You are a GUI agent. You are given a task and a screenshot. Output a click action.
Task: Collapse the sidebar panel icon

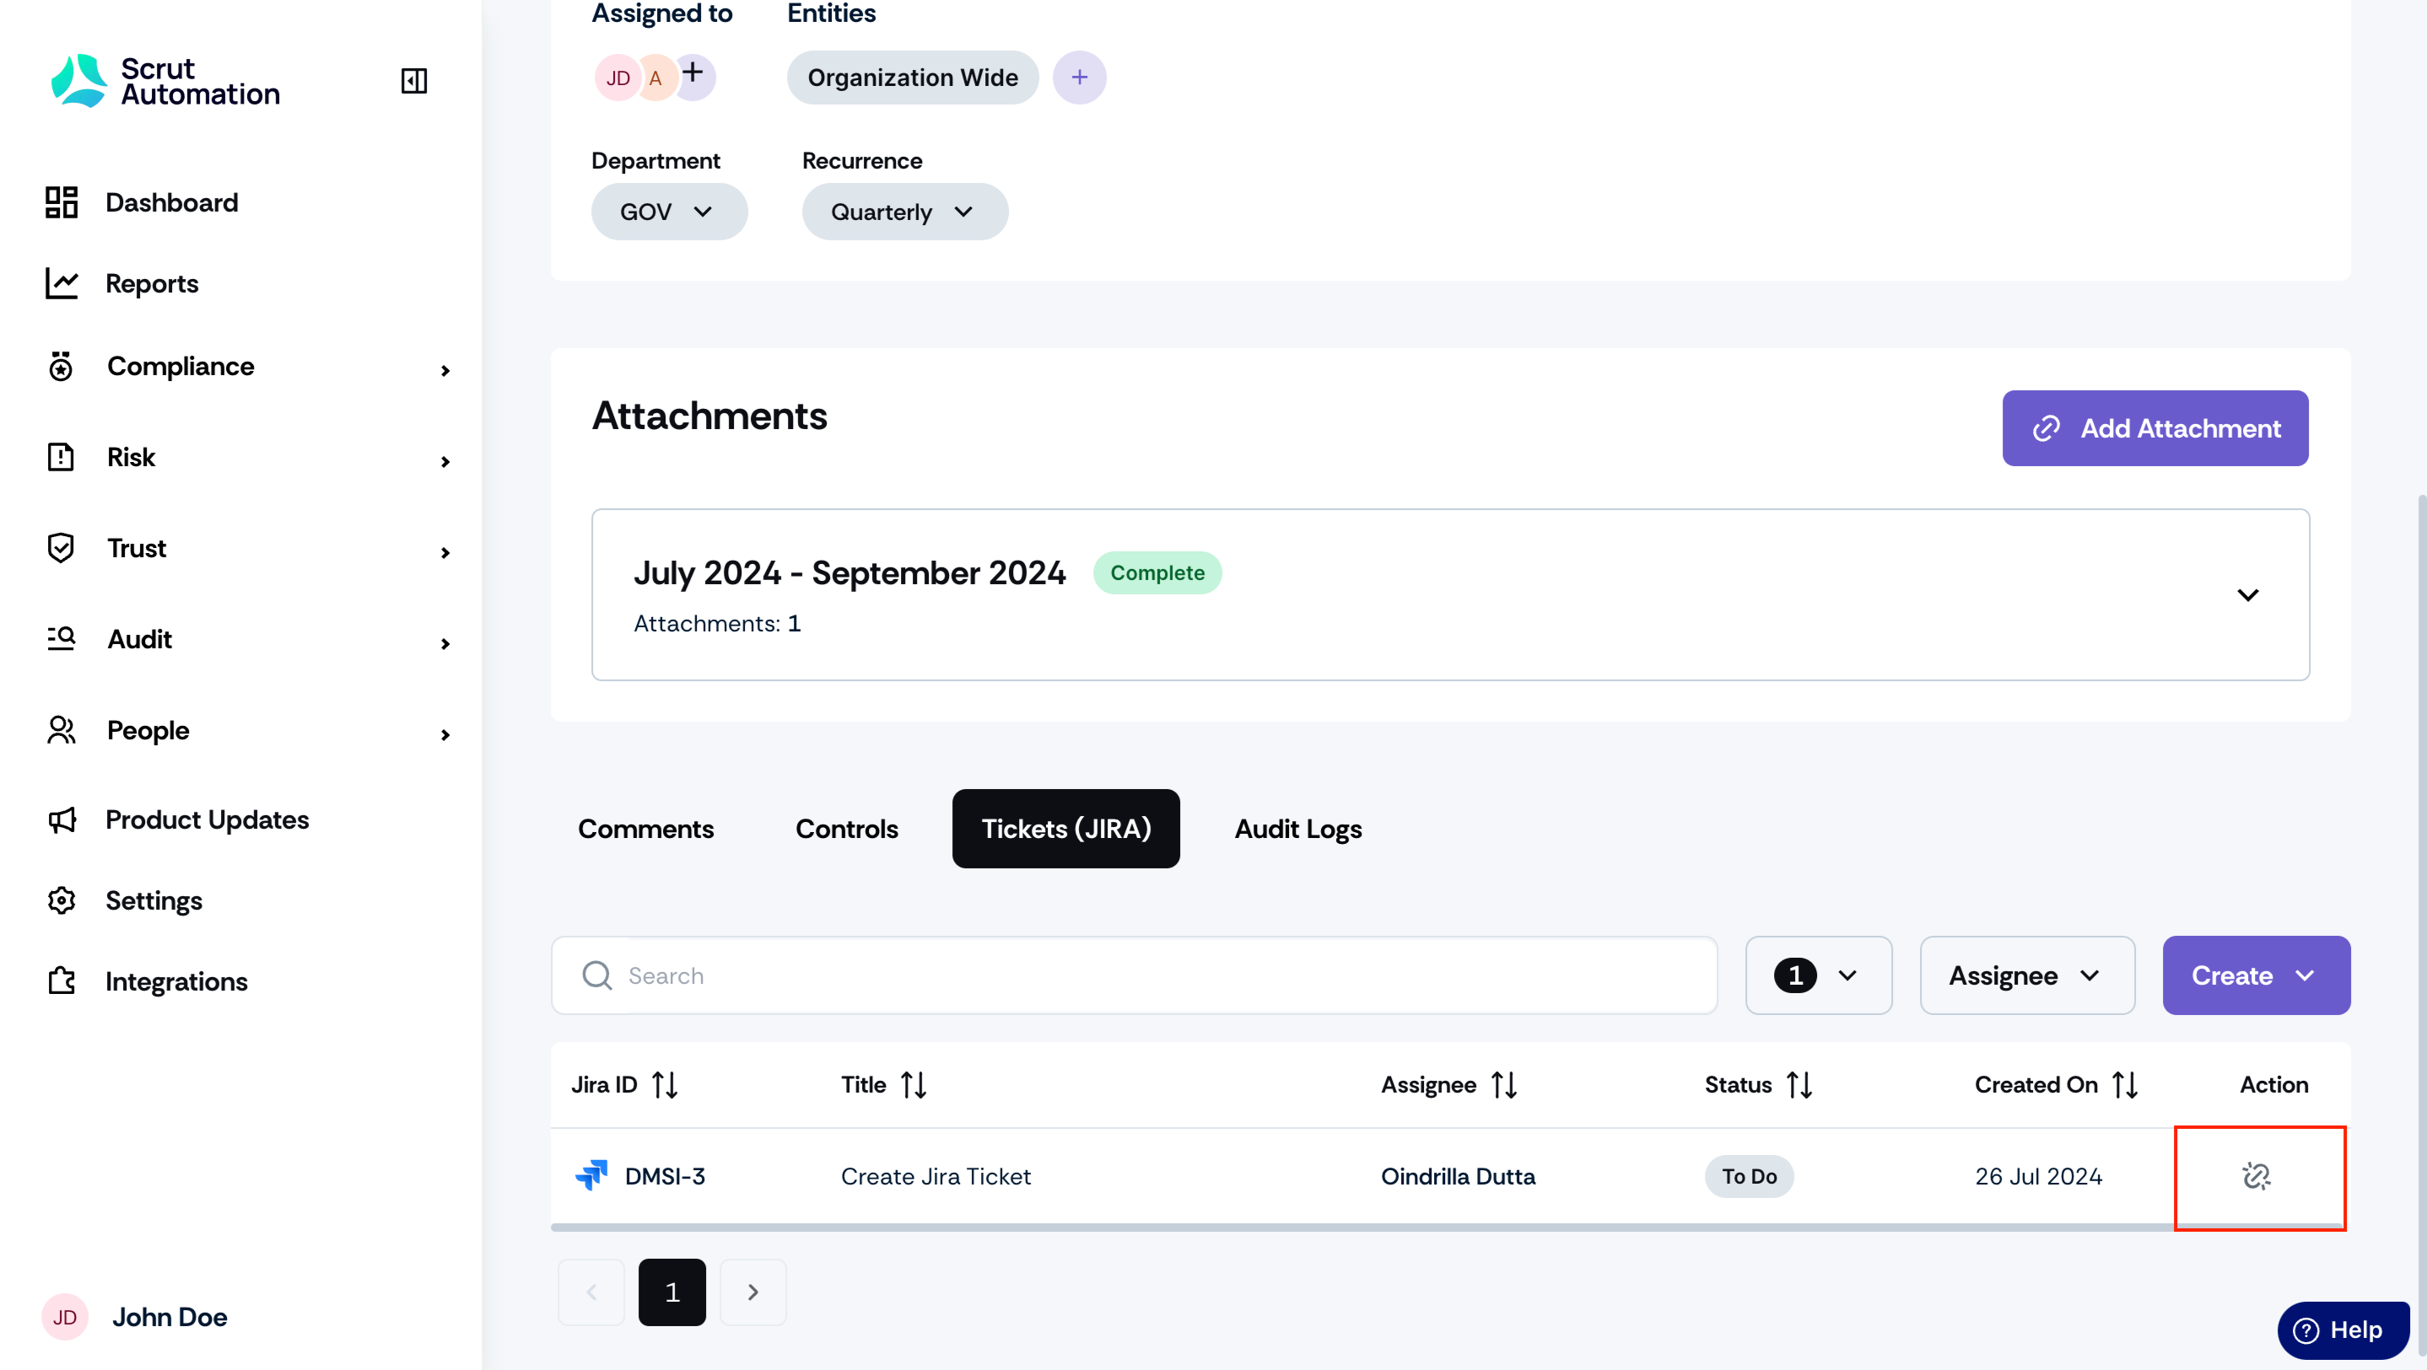(x=413, y=81)
